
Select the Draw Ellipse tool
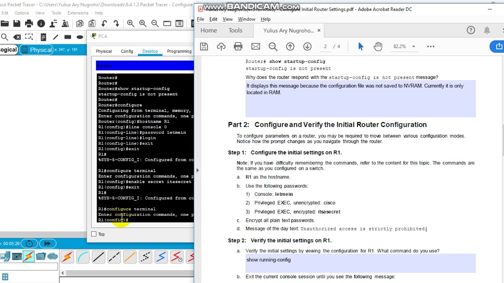tap(80, 37)
